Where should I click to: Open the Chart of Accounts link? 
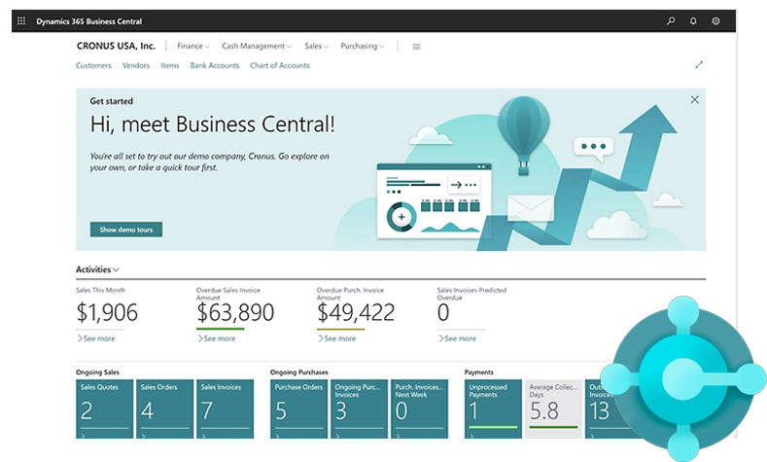280,65
